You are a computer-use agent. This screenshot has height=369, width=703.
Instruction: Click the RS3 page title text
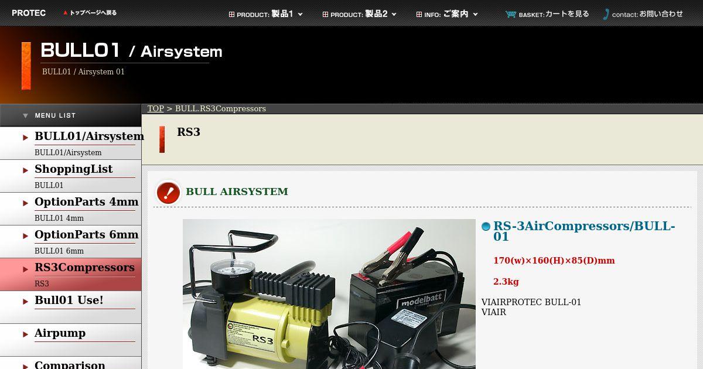189,132
